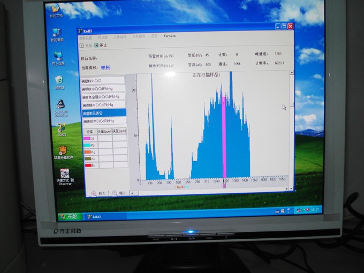The image size is (364, 273).
Task: Zoom out with the 缩小 magnifier
Action: click(115, 193)
